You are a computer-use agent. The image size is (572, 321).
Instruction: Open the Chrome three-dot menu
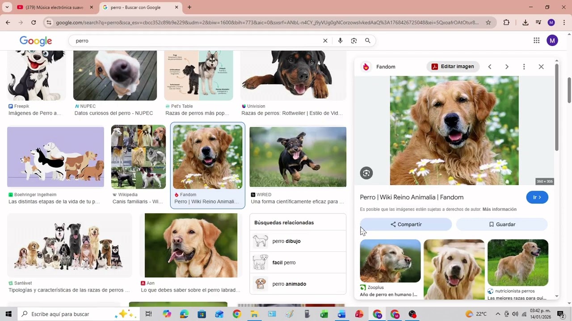point(564,22)
